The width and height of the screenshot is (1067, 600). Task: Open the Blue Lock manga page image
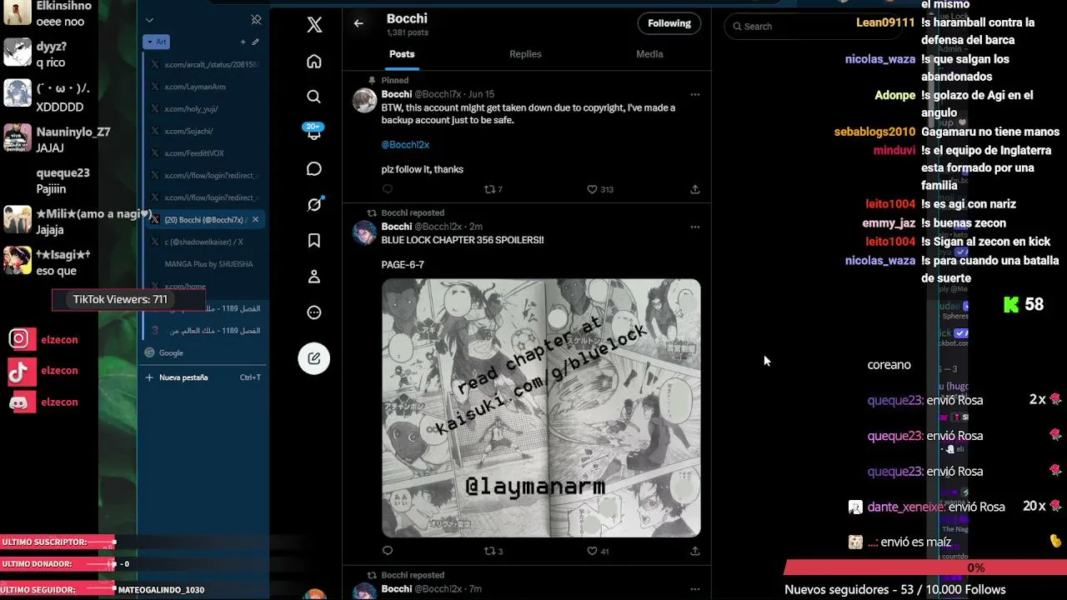pyautogui.click(x=541, y=407)
